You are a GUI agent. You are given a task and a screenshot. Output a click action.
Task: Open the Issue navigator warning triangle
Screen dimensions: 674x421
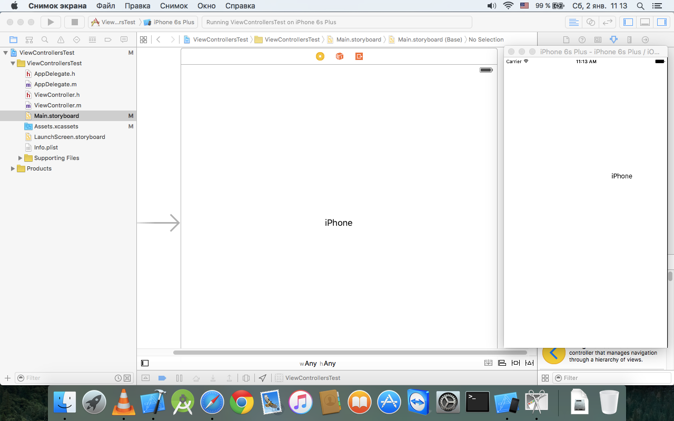click(x=61, y=39)
